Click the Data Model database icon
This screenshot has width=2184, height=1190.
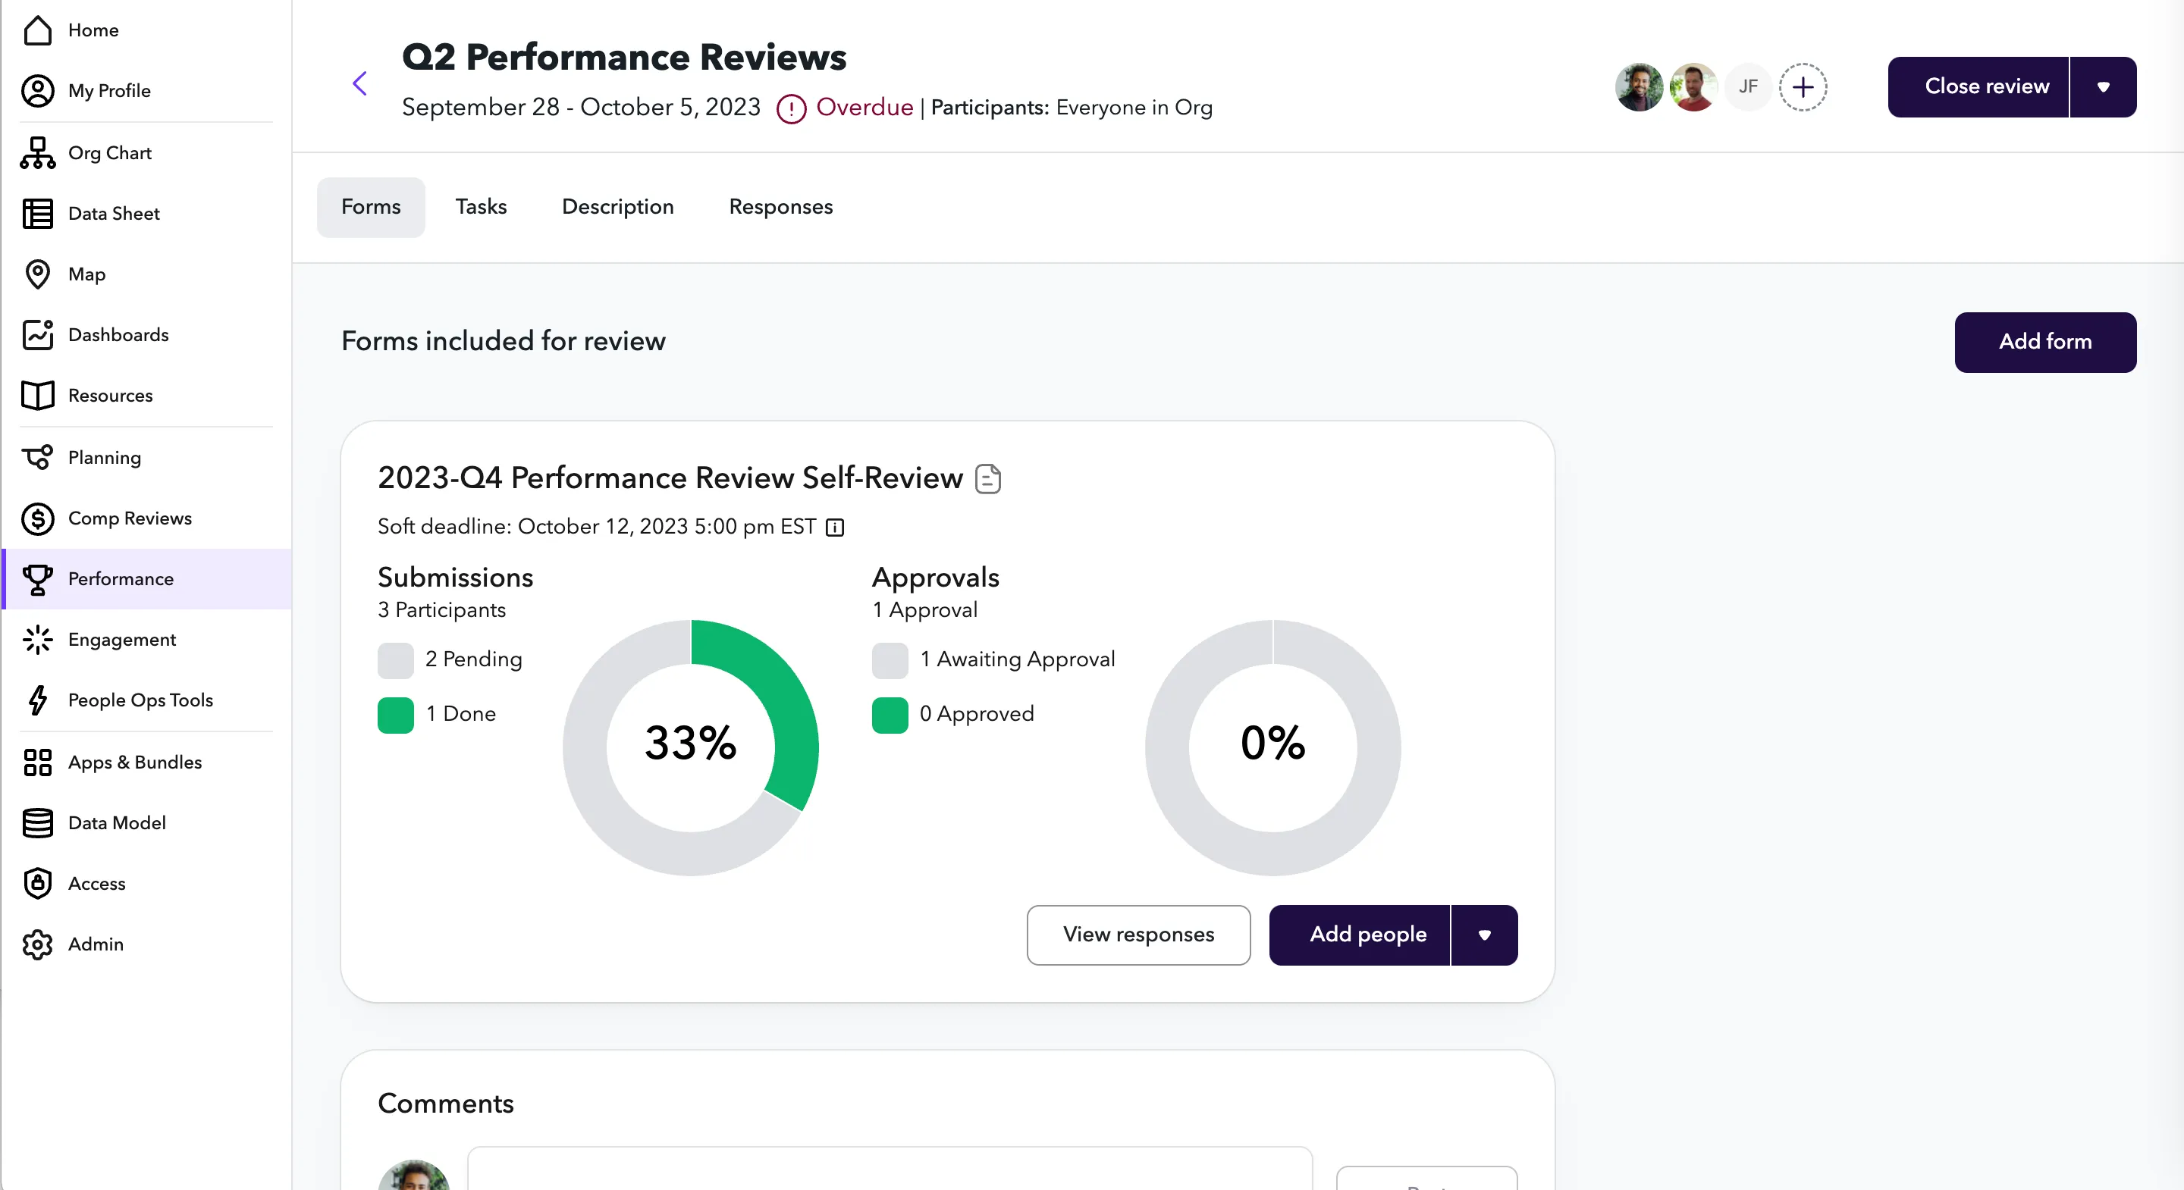click(x=37, y=823)
